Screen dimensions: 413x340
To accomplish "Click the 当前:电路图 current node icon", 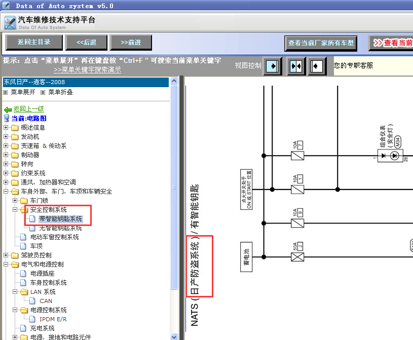I will tap(7, 118).
